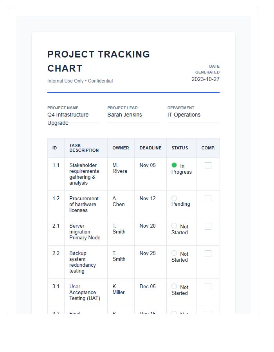Check the completion box for task 1.2
The height and width of the screenshot is (352, 274).
207,199
